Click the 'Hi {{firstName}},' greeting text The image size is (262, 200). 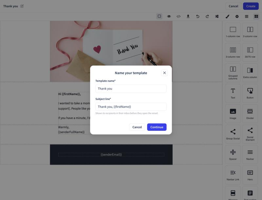point(69,94)
